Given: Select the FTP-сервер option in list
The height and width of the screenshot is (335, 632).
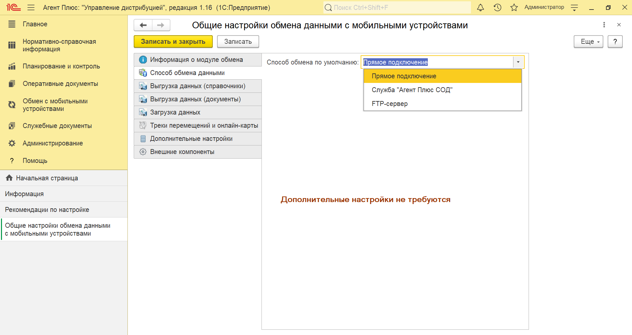Looking at the screenshot, I should (390, 104).
